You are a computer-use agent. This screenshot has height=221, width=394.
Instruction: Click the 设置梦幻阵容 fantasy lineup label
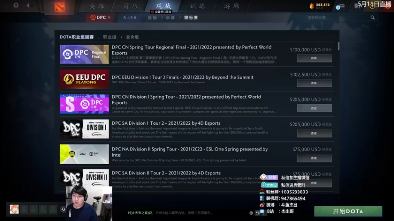click(162, 12)
